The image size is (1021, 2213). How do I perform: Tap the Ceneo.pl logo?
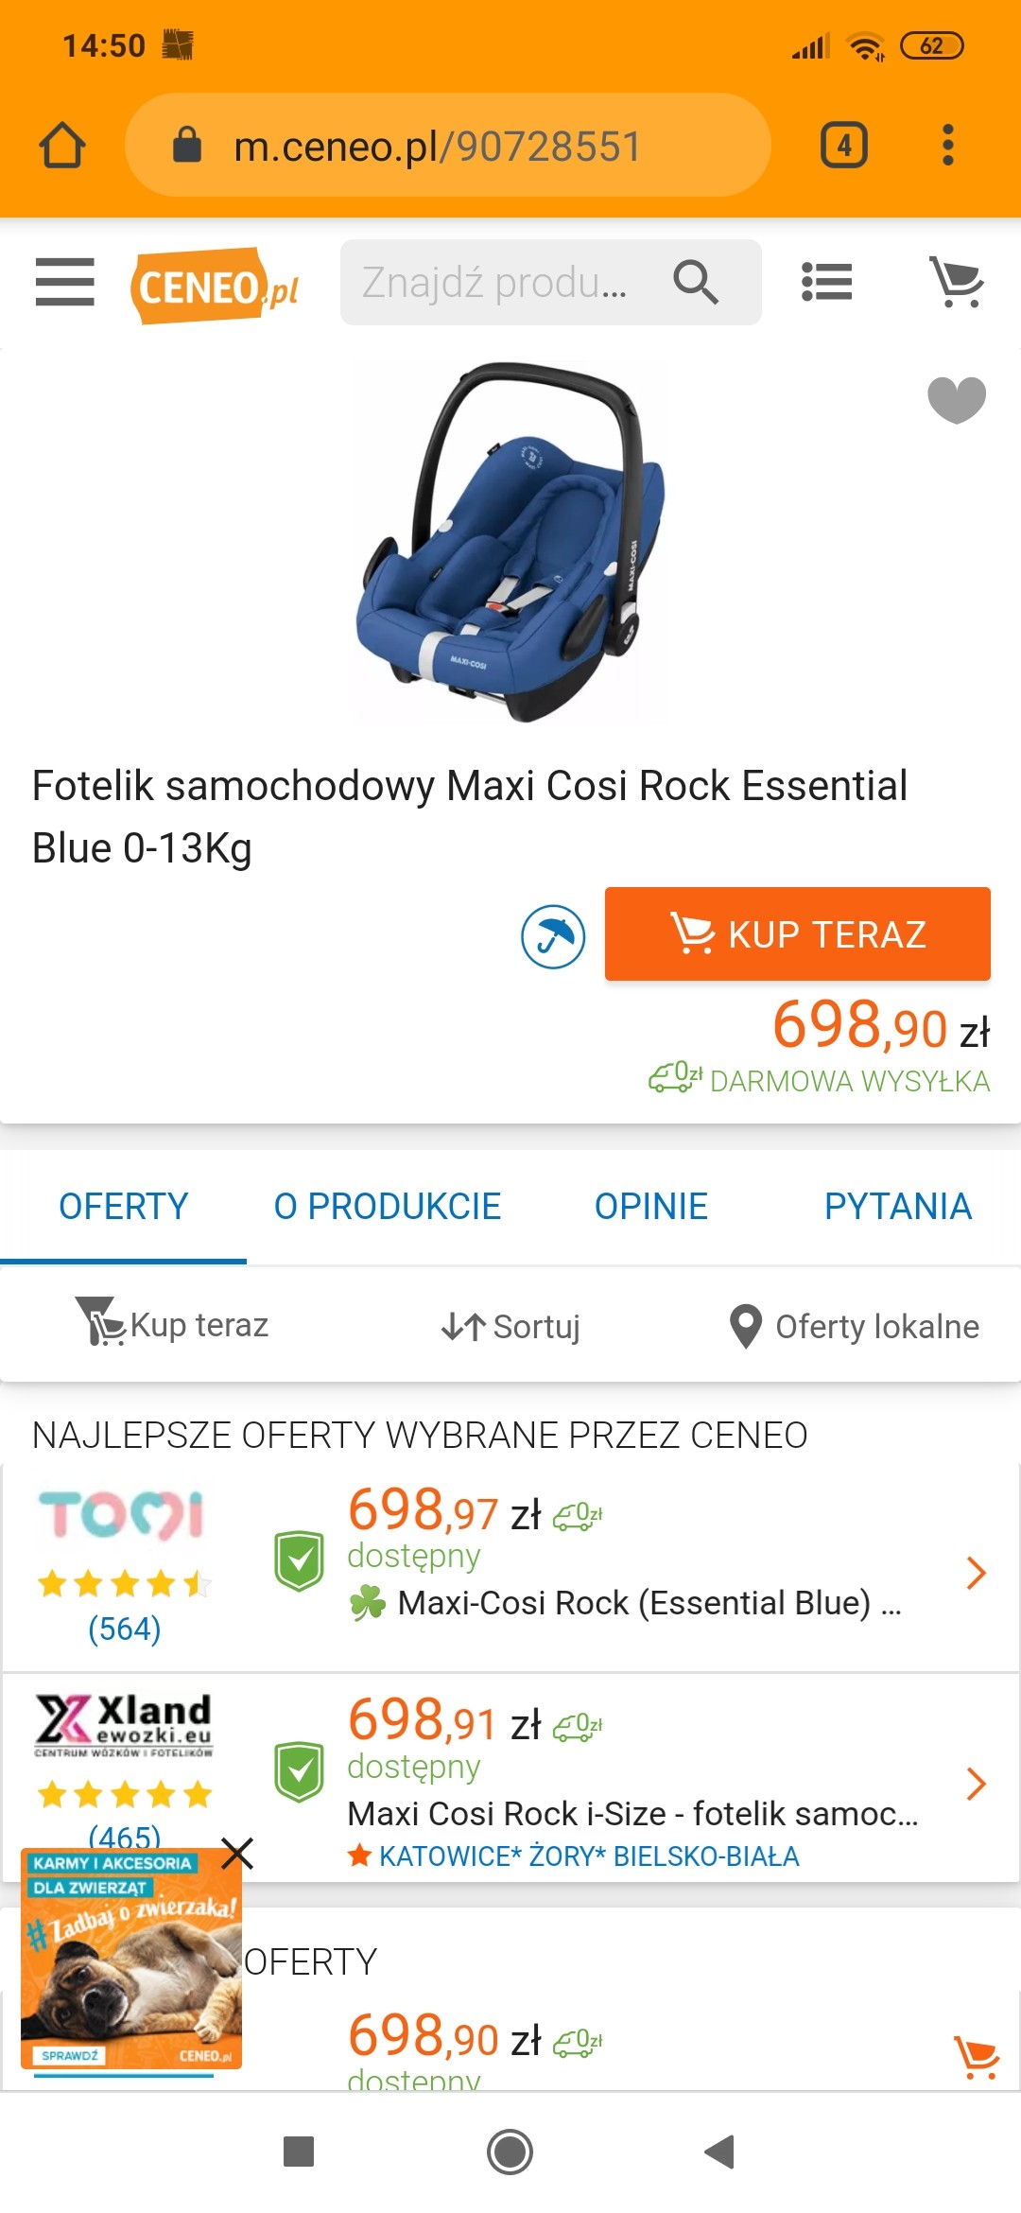[216, 286]
